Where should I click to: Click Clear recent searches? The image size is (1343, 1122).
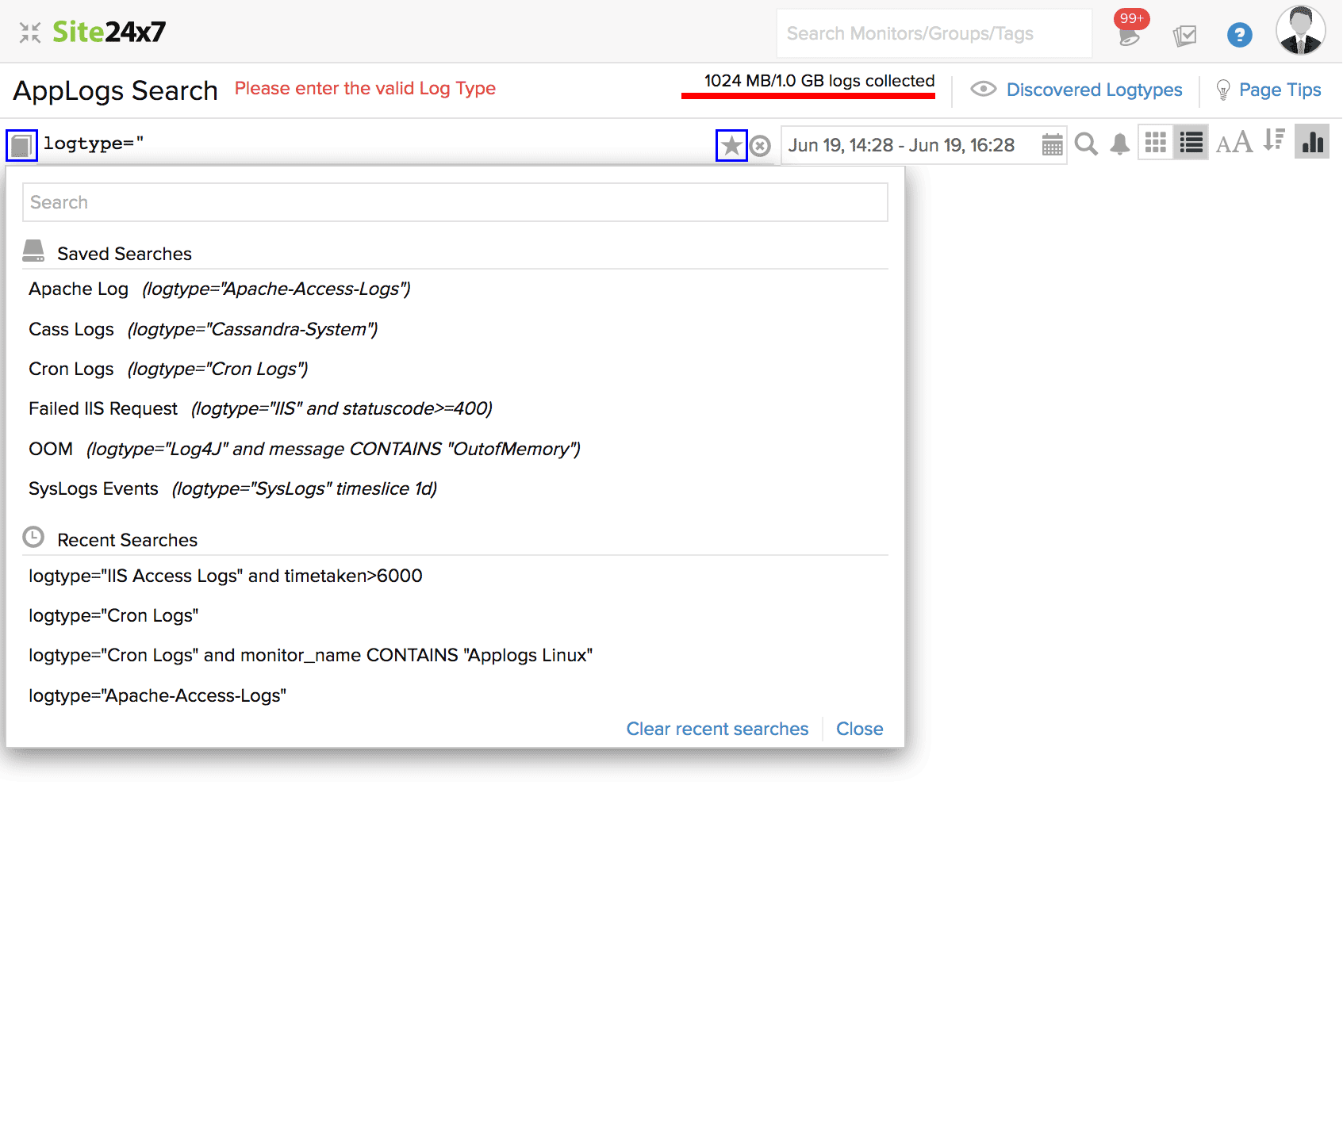point(716,728)
